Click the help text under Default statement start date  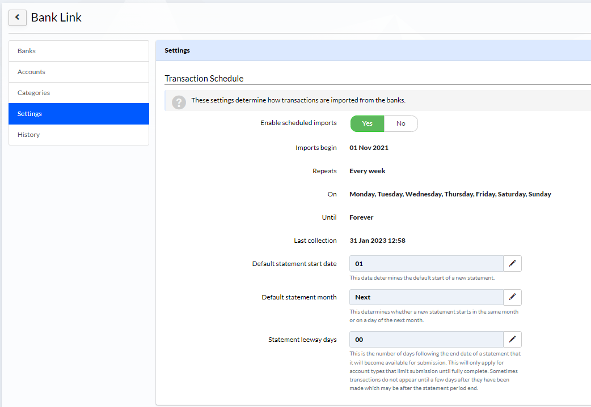coord(422,278)
